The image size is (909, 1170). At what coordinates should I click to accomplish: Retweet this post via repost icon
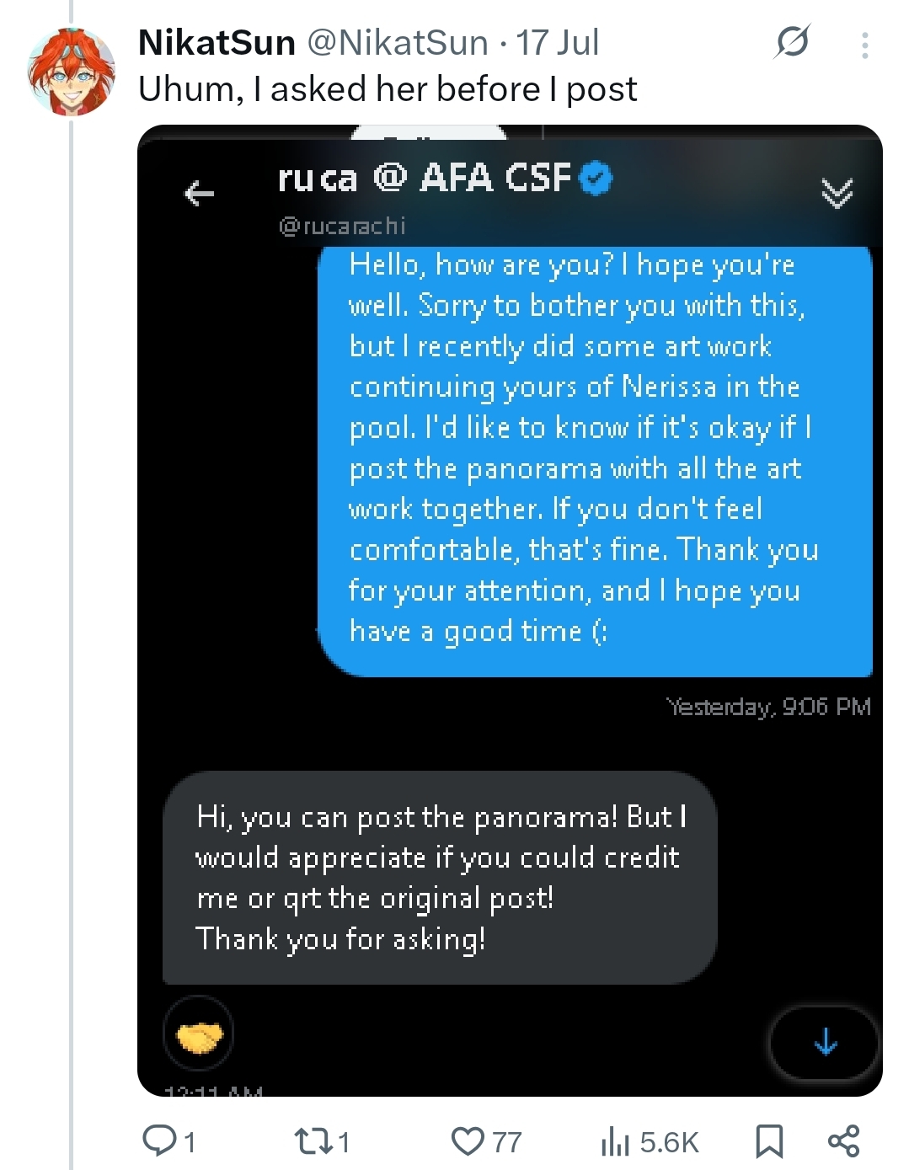click(321, 1141)
